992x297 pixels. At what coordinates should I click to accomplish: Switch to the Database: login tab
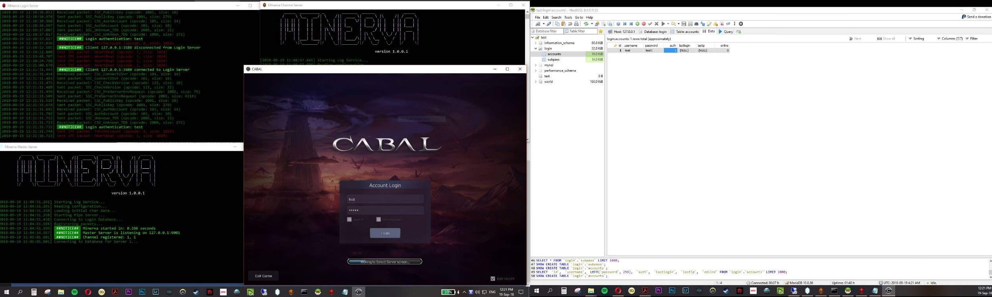pyautogui.click(x=653, y=32)
